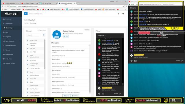Screen dimensions: 185x104
Task: Open the Weekend-League bookmark
Action: [x=29, y=9]
